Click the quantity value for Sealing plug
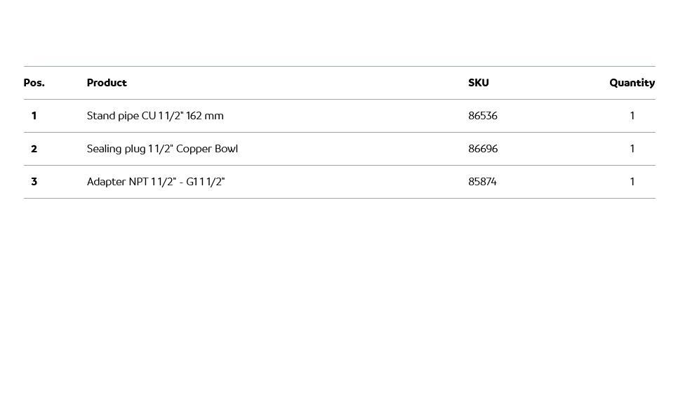Image resolution: width=678 pixels, height=398 pixels. point(632,149)
